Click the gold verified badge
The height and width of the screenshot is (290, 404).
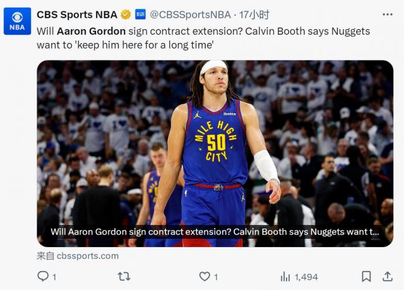(x=126, y=15)
